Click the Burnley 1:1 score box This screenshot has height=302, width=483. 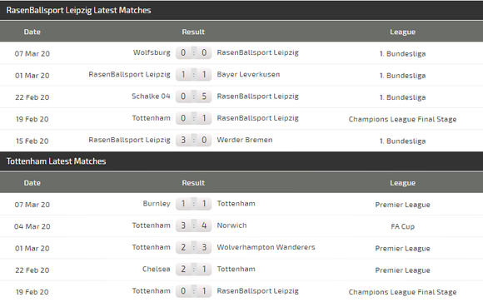193,204
